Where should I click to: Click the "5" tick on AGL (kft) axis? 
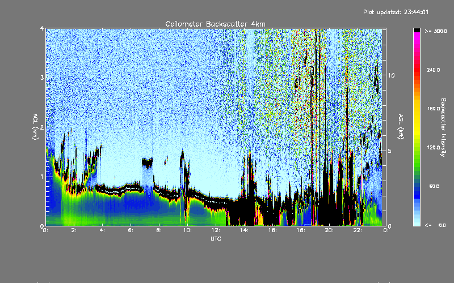pos(390,151)
